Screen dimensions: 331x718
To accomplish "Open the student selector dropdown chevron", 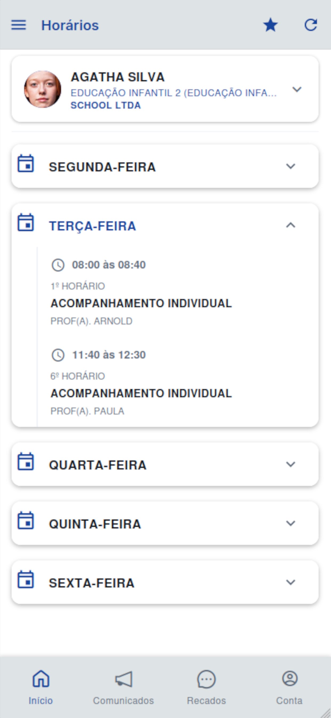I will pyautogui.click(x=297, y=89).
